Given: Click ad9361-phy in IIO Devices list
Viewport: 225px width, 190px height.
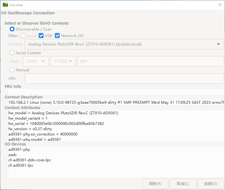Looking at the screenshot, I should [x=19, y=150].
